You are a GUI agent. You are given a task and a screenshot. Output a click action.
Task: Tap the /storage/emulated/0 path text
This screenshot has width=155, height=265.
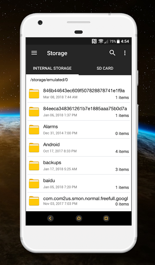click(49, 80)
